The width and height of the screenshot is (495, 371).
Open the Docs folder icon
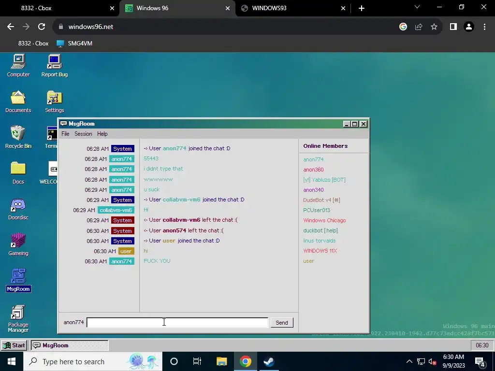click(18, 173)
